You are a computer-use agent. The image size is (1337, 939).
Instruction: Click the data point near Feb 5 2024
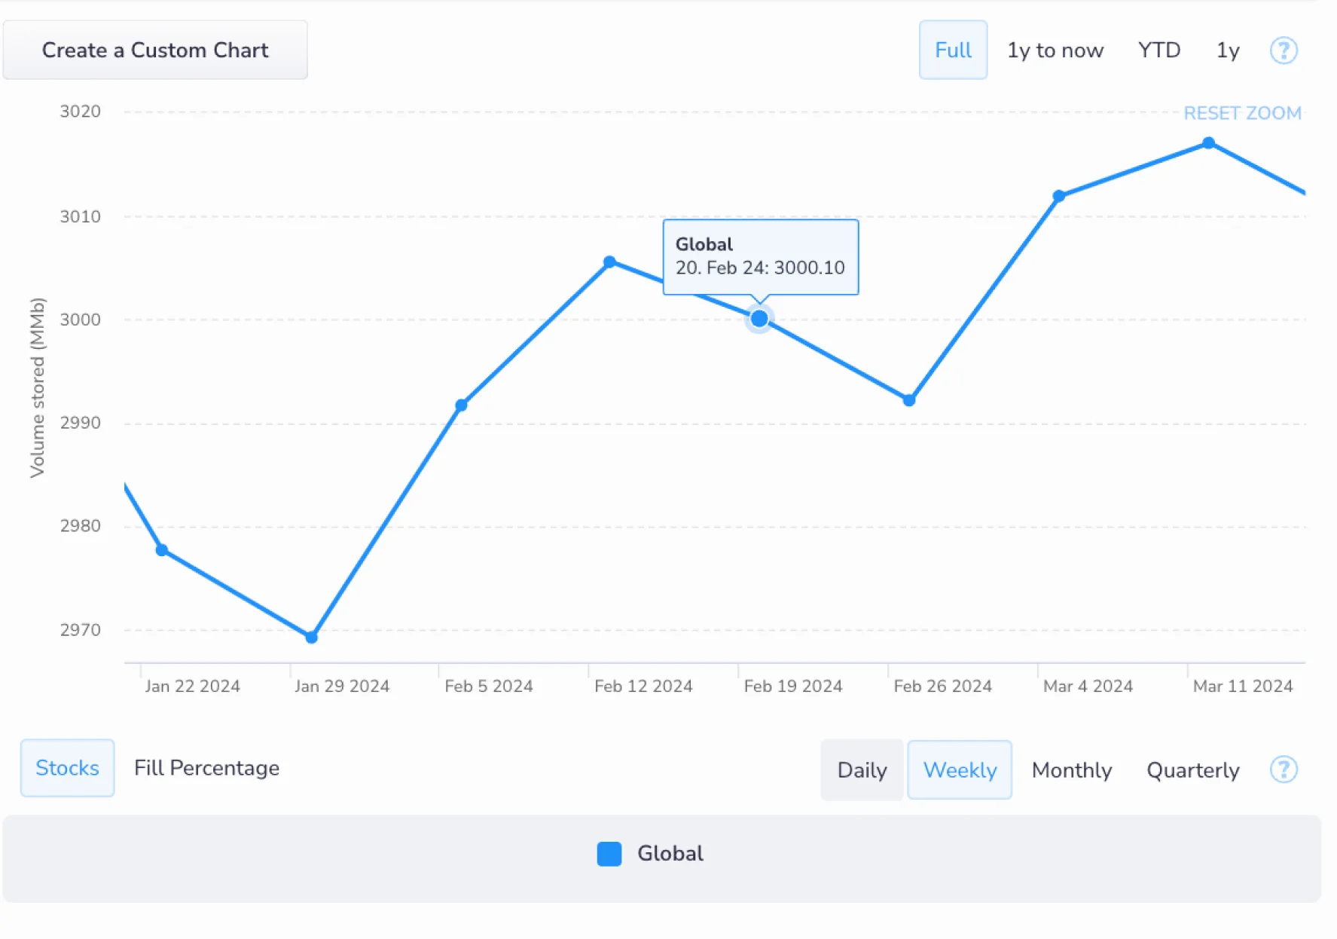click(x=461, y=405)
